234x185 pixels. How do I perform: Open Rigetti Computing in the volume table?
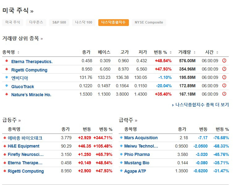tap(29, 70)
